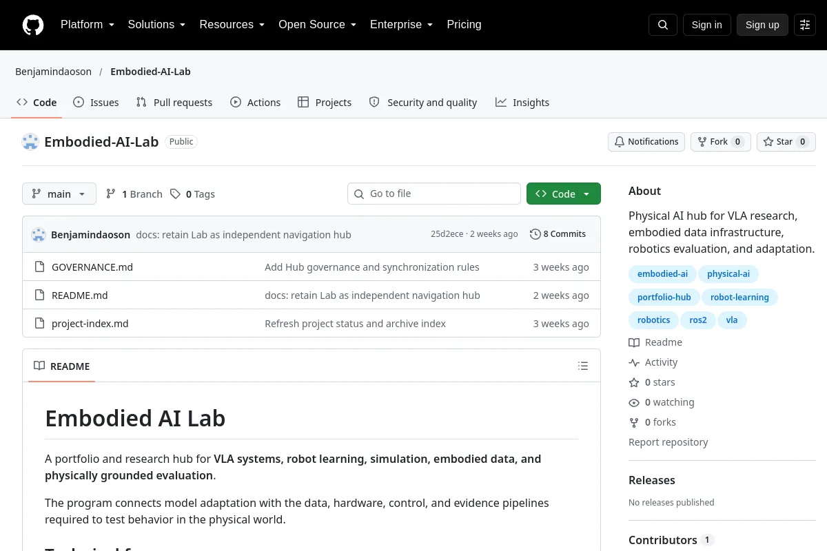Select the vla topic tag
Screen dimensions: 827x551
click(732, 320)
